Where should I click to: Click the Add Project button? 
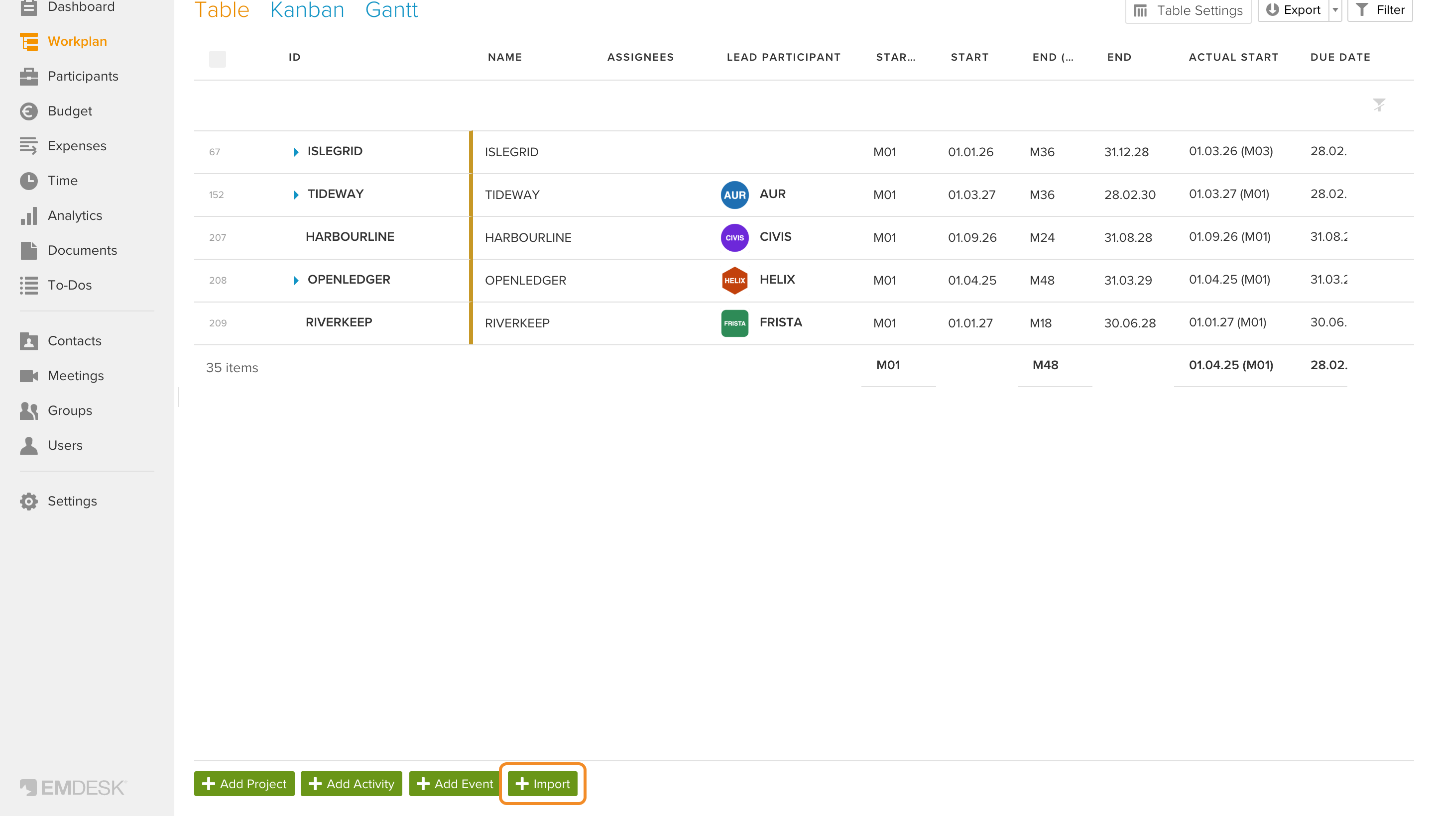244,783
